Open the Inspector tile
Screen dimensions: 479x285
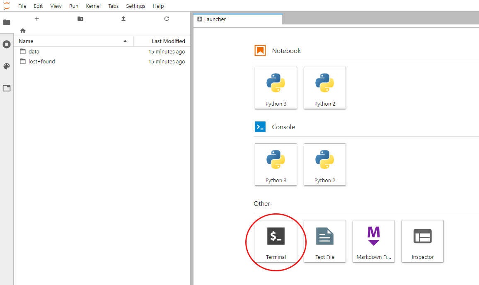(x=423, y=241)
